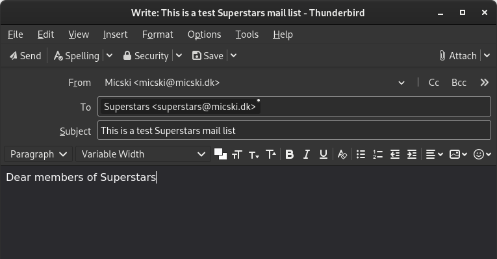Remove text styling with clear formatting icon
Screen dimensions: 497x259
[342, 154]
